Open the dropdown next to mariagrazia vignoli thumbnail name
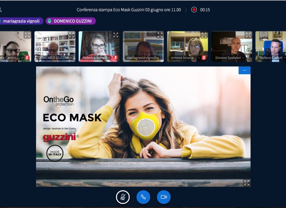The image size is (286, 208). coord(158,58)
